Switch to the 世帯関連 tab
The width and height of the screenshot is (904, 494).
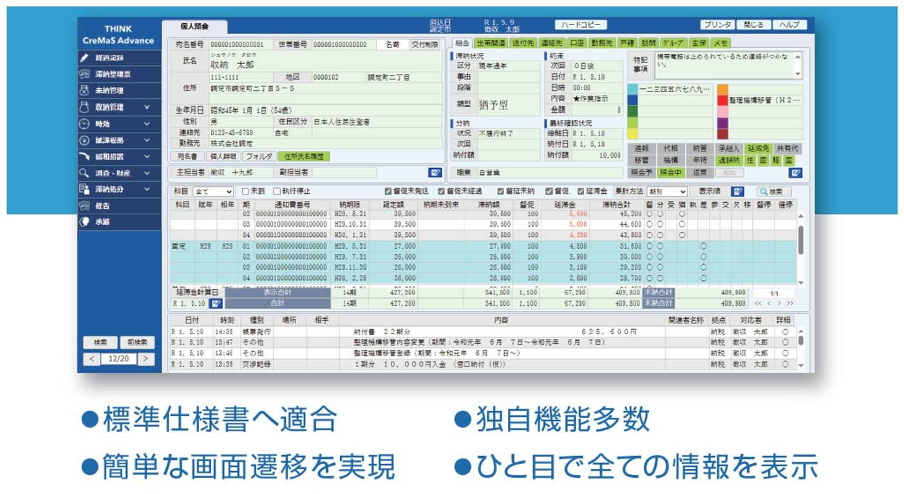pyautogui.click(x=491, y=43)
